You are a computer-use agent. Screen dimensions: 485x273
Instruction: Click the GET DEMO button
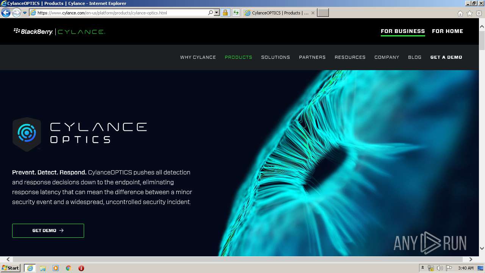(x=48, y=231)
